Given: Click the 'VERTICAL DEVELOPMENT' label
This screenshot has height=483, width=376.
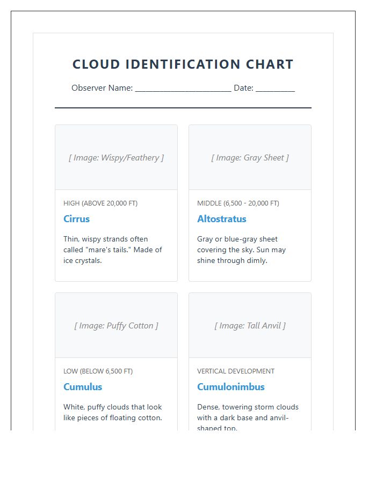Looking at the screenshot, I should [x=236, y=371].
